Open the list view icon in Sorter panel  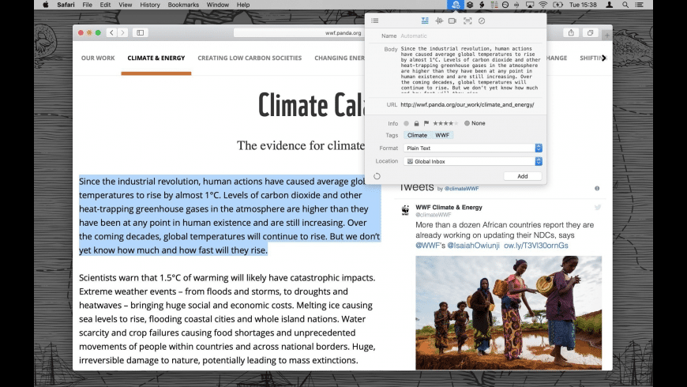pyautogui.click(x=374, y=21)
